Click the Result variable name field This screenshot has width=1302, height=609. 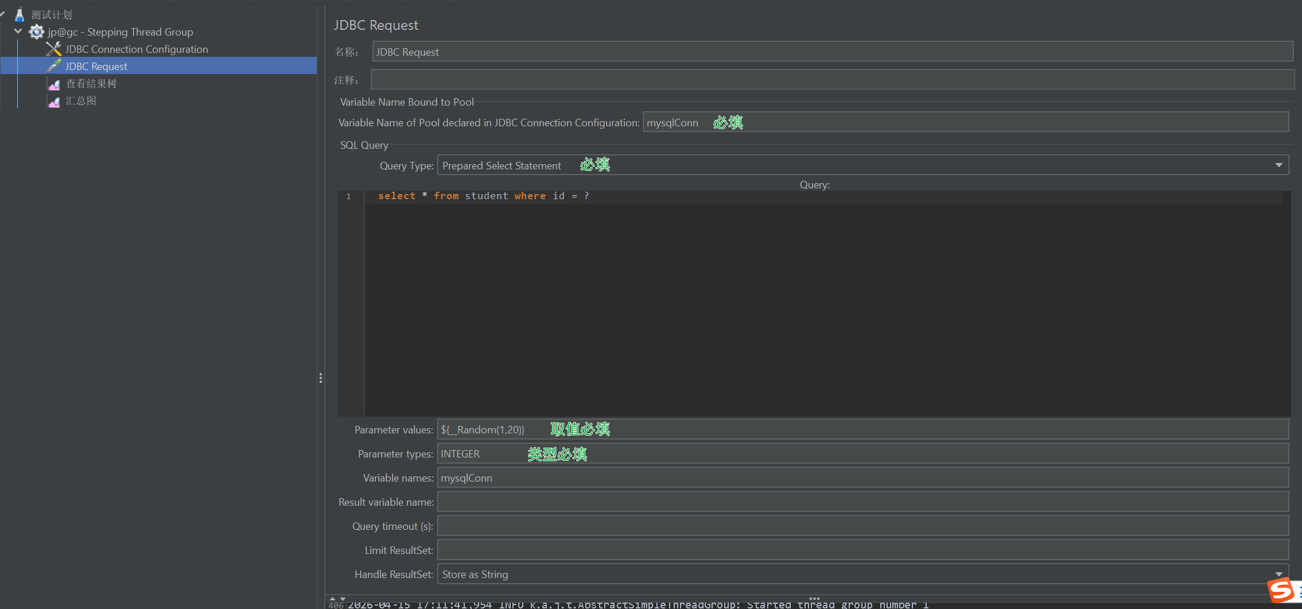pyautogui.click(x=863, y=502)
